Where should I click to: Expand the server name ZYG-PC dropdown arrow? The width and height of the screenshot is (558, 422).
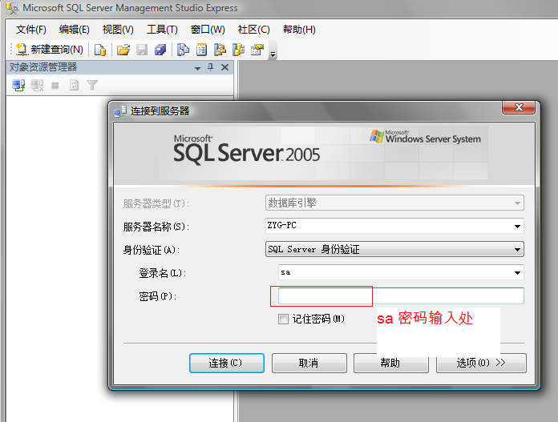517,226
